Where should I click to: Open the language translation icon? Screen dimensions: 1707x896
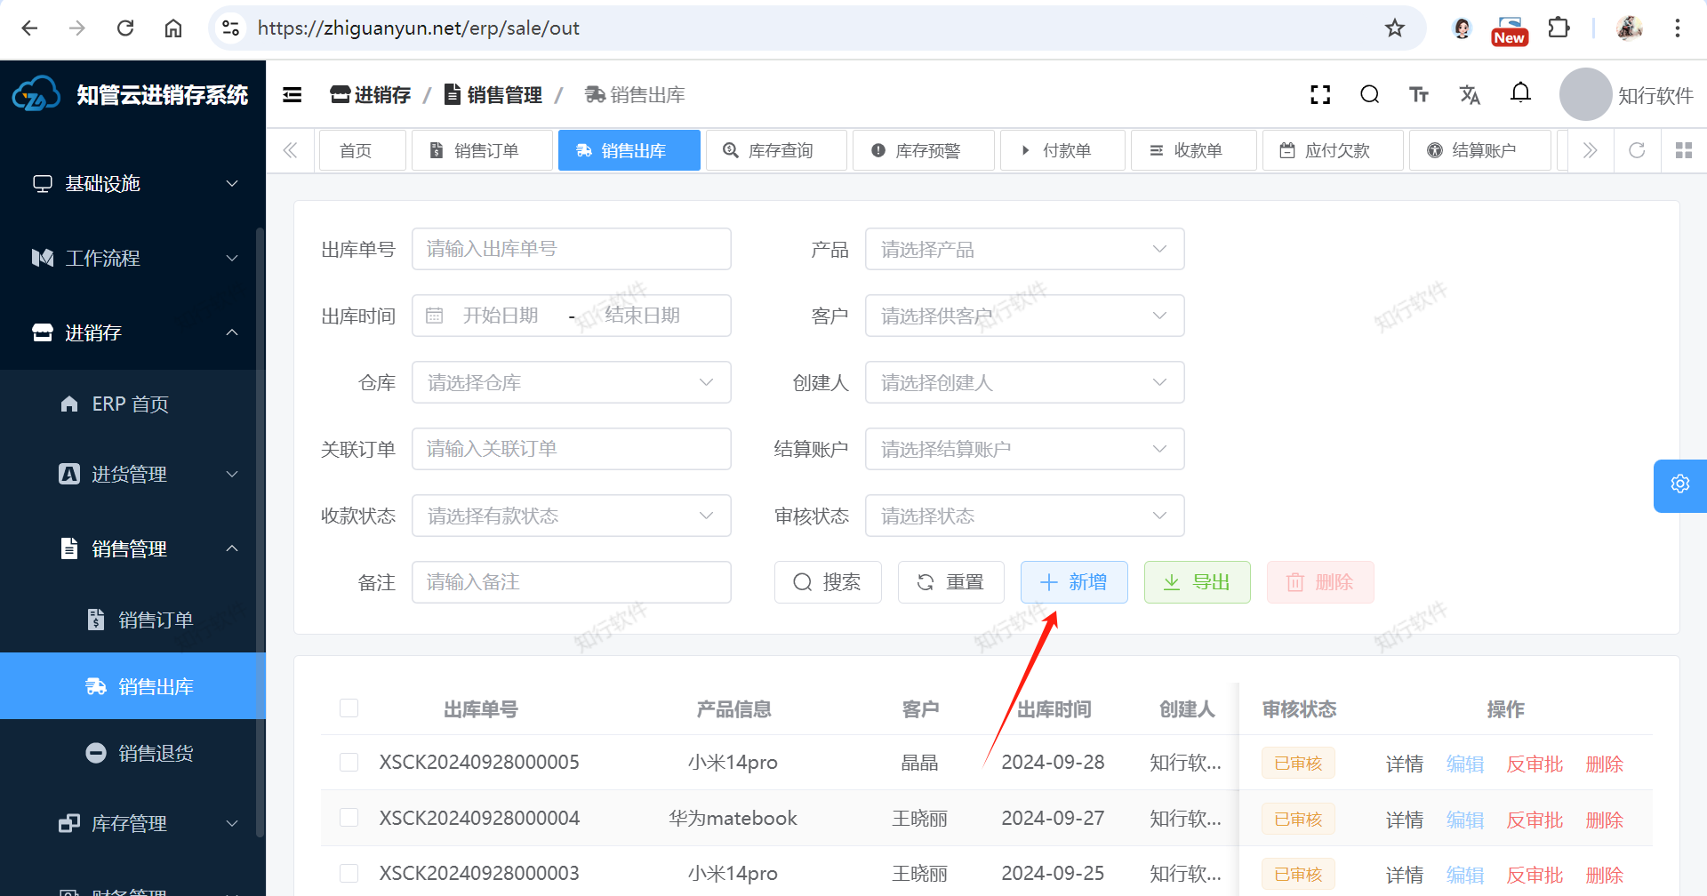click(1470, 95)
